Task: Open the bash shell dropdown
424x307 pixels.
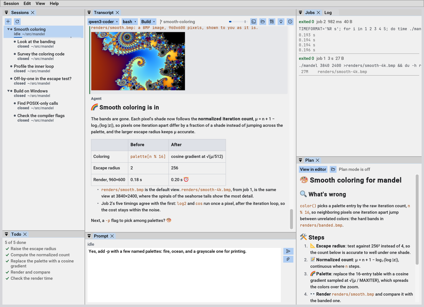Action: coord(130,21)
